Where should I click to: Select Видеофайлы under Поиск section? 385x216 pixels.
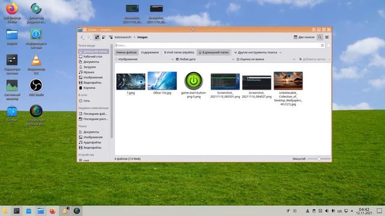click(94, 148)
